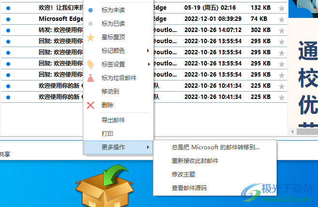Click the 74 KB size cell
318x207 pixels.
[259, 19]
